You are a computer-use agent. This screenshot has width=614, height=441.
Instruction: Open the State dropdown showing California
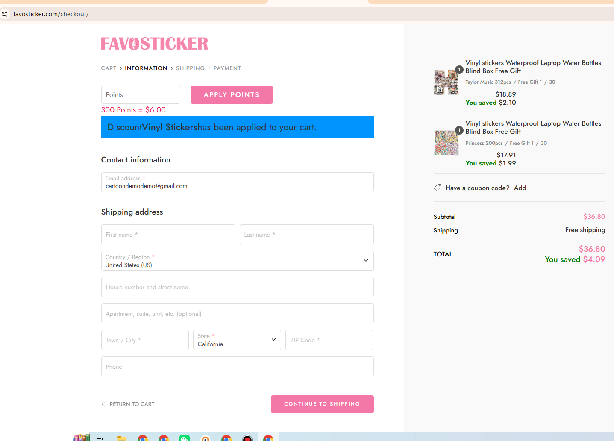(x=237, y=340)
